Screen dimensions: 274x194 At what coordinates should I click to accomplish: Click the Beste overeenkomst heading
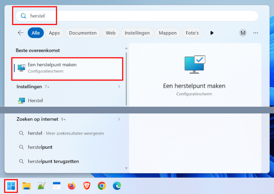(38, 50)
